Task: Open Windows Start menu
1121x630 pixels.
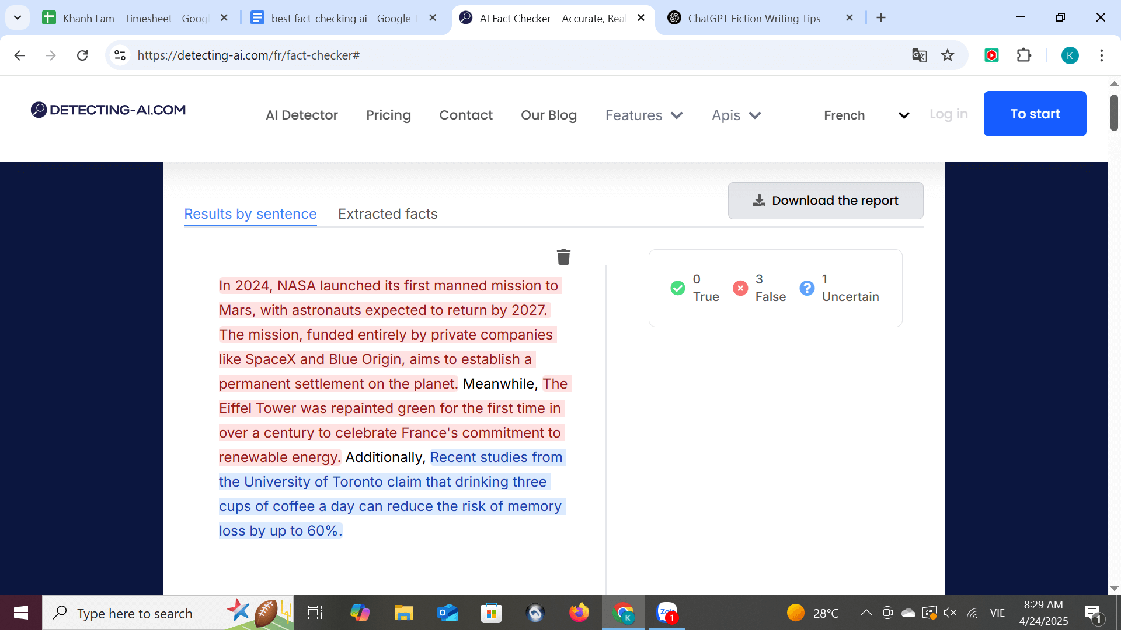Action: click(21, 613)
